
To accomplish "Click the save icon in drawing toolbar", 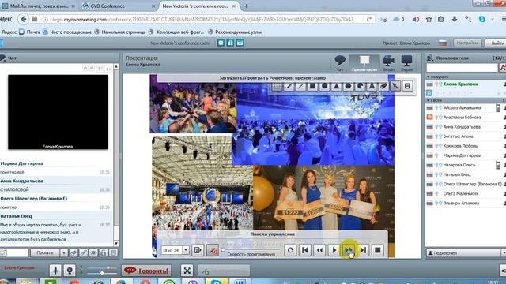I will [408, 86].
